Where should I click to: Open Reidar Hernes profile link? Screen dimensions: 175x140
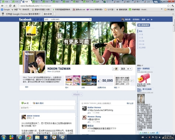coord(94,107)
